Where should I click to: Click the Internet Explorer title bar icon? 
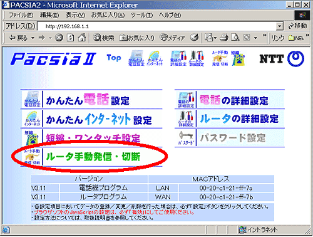[x=6, y=4]
